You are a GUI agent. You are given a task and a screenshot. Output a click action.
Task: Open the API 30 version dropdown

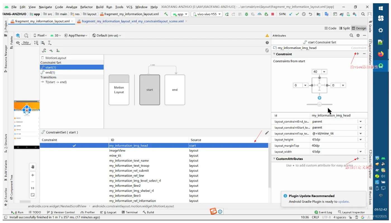click(56, 35)
